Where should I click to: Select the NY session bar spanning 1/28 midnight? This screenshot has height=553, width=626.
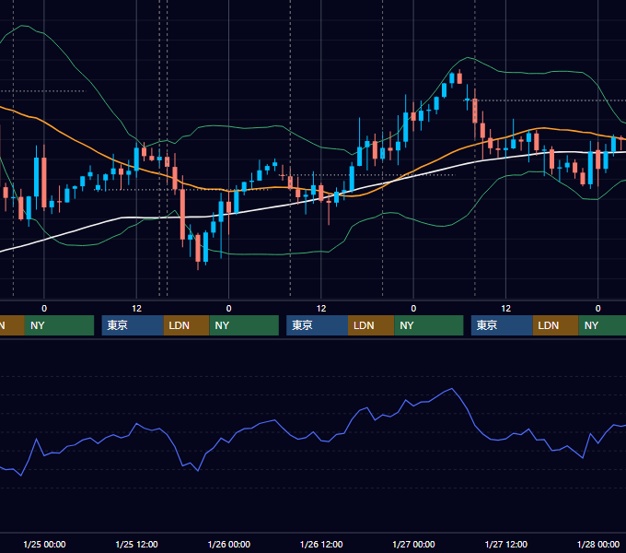(602, 325)
